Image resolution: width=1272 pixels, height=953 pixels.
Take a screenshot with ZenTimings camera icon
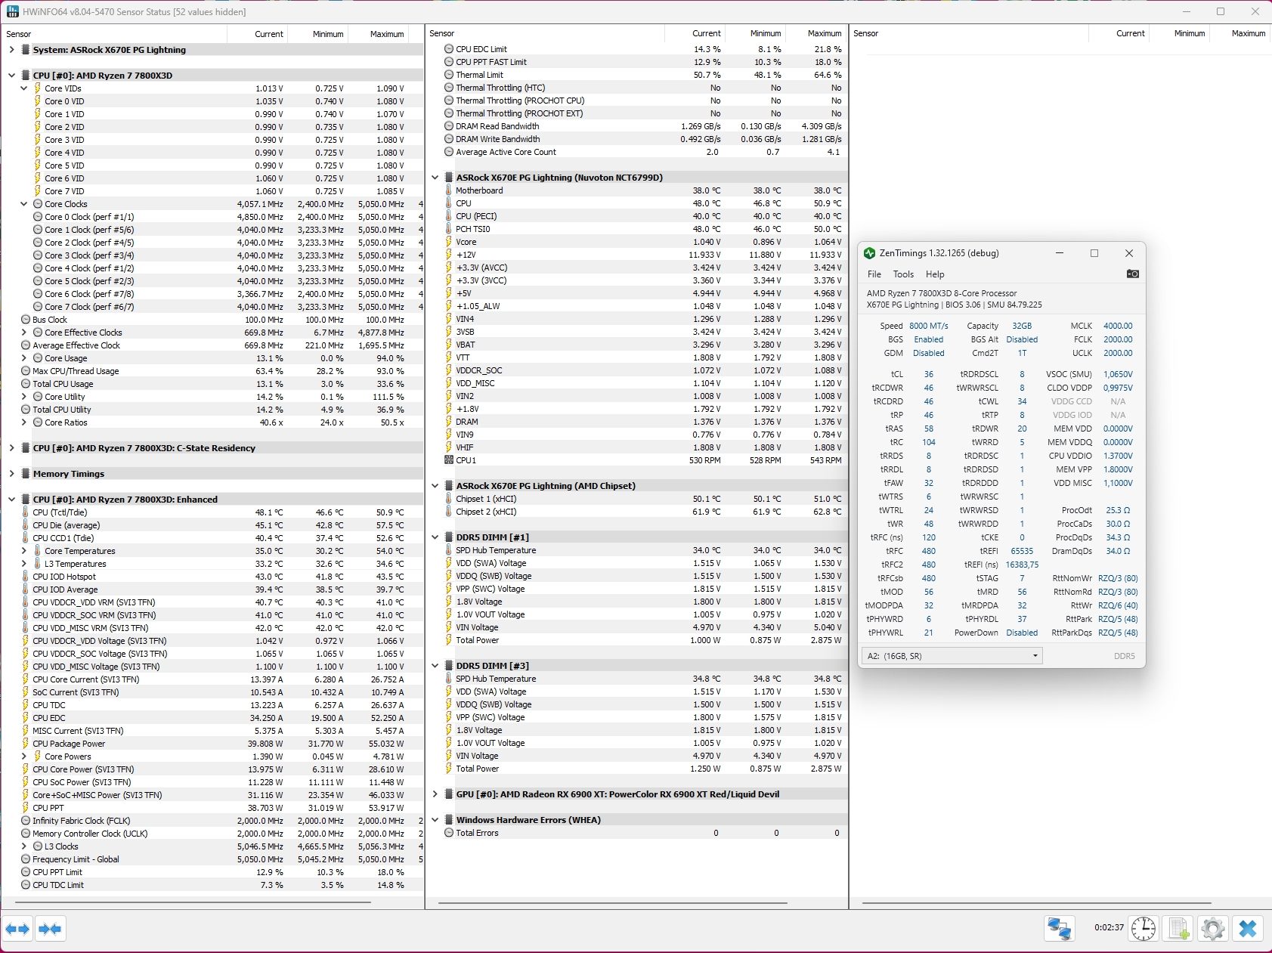pos(1132,274)
